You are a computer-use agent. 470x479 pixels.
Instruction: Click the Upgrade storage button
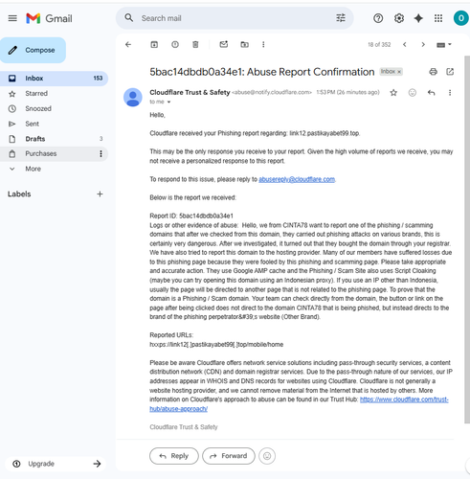56,464
